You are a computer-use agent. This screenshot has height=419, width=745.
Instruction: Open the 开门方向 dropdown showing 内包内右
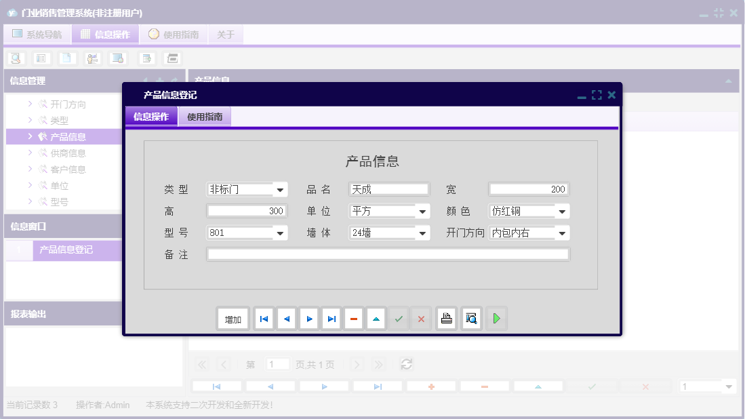562,233
